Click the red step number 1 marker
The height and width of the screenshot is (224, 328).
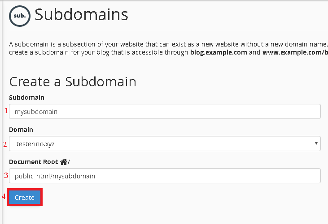click(x=6, y=111)
